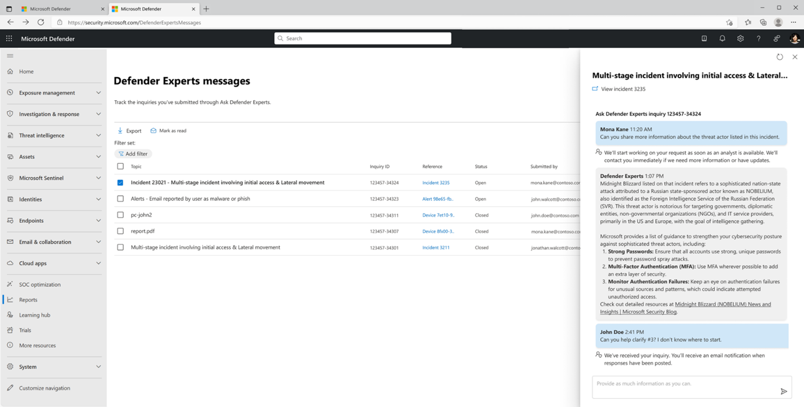804x407 pixels.
Task: Open the app launcher waffle icon
Action: coord(9,38)
